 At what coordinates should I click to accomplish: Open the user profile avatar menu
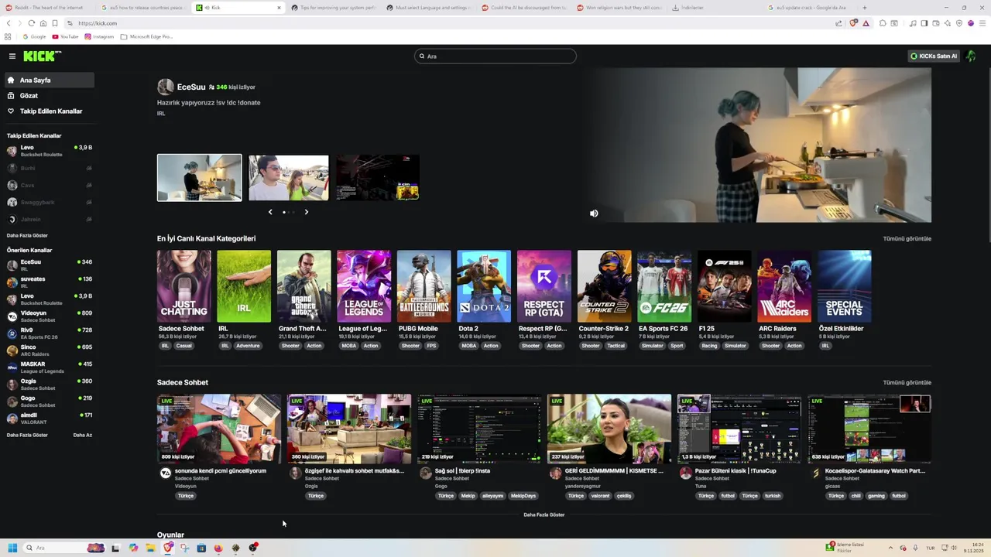tap(971, 56)
